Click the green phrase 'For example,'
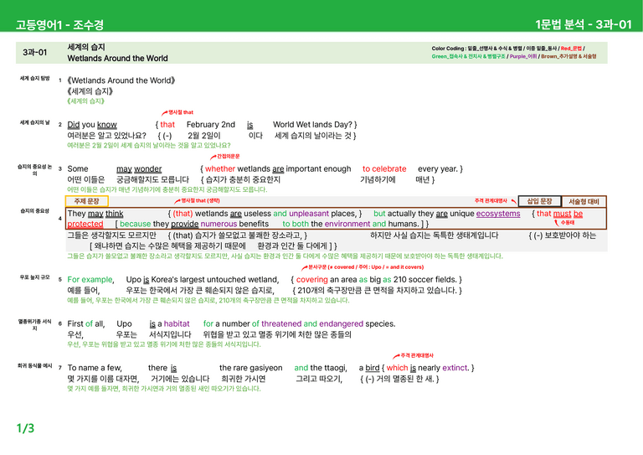This screenshot has height=455, width=643. (90, 280)
